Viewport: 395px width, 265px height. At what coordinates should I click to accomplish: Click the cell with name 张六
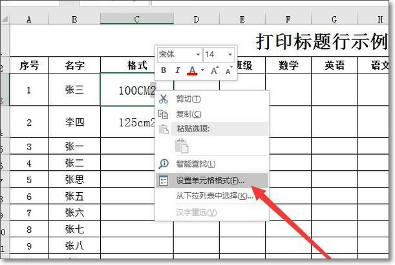coord(74,213)
